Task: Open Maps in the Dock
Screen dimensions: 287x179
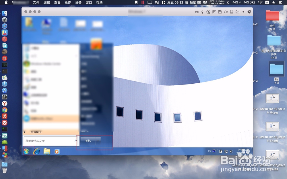Action: [5, 78]
